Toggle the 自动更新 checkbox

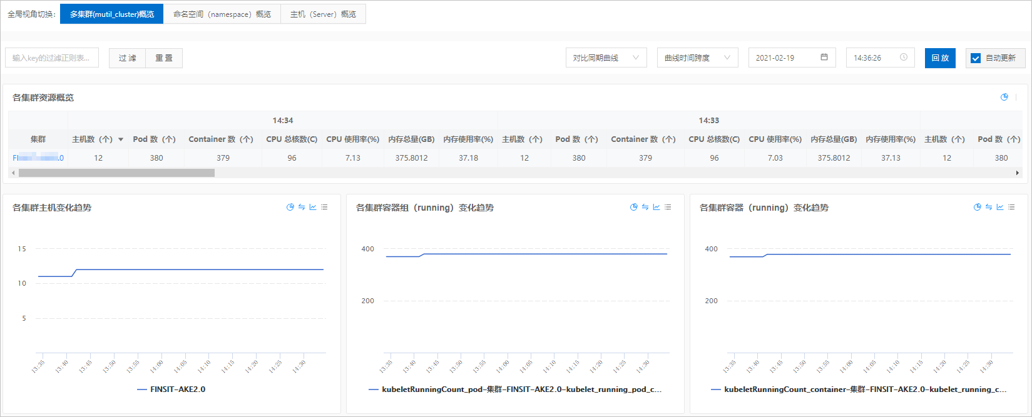(x=976, y=58)
